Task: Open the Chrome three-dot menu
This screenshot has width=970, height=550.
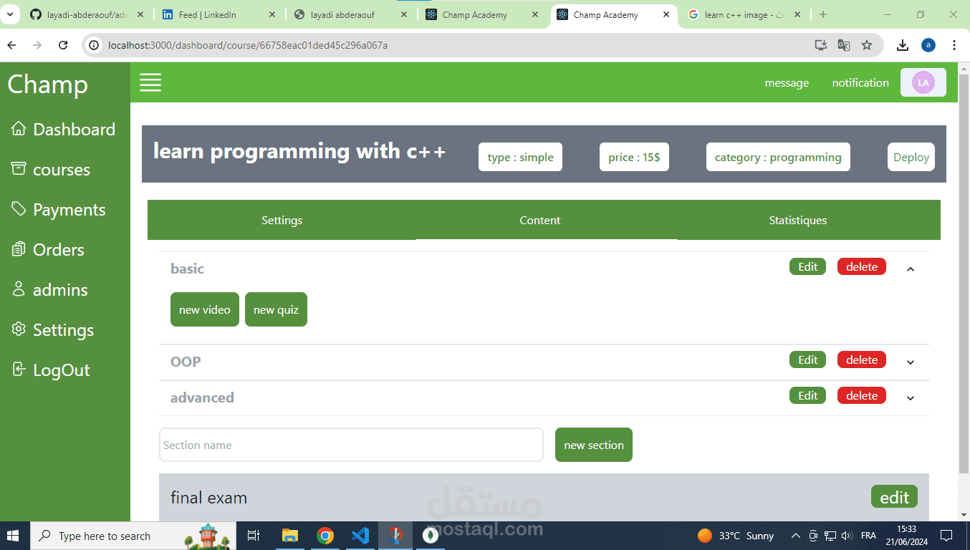Action: (954, 45)
